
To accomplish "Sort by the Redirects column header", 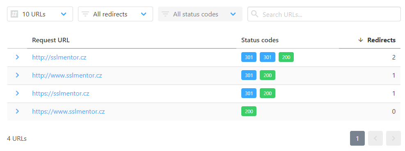I will [382, 40].
